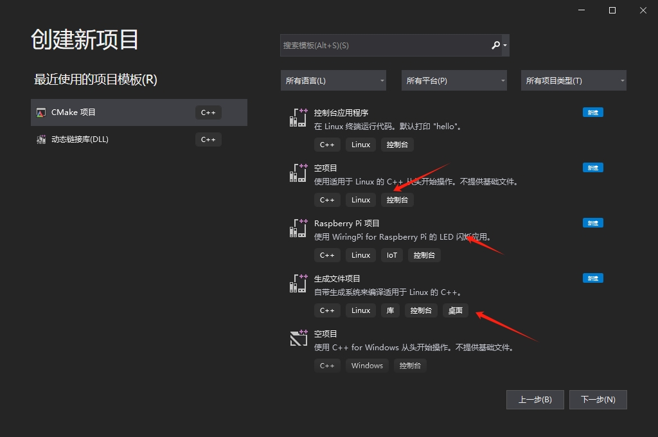Click the 下一步(N) next button
The height and width of the screenshot is (437, 658).
pos(598,400)
